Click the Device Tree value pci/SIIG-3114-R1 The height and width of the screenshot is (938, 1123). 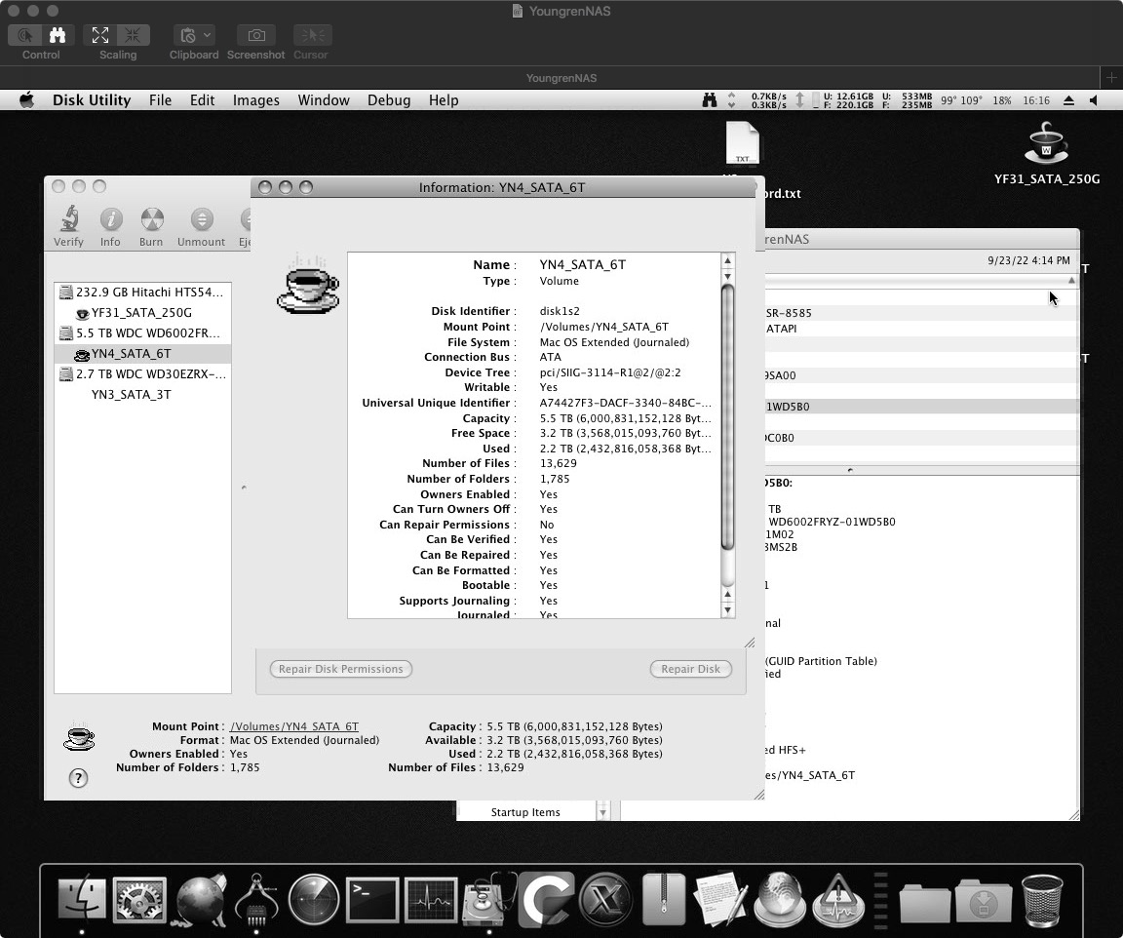[610, 372]
